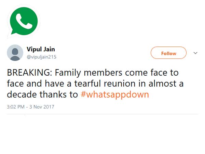This screenshot has width=205, height=154.
Task: Click the horizontal divider line below the timestamp
Action: (x=102, y=114)
